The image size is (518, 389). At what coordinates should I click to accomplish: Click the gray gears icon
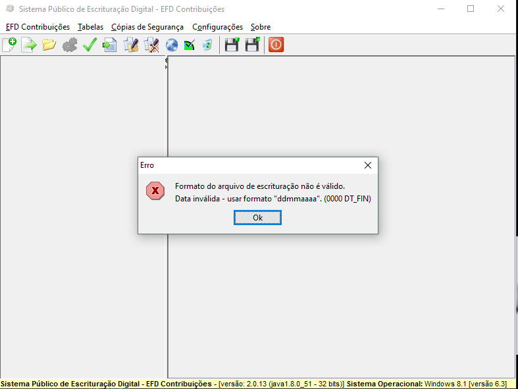tap(70, 45)
